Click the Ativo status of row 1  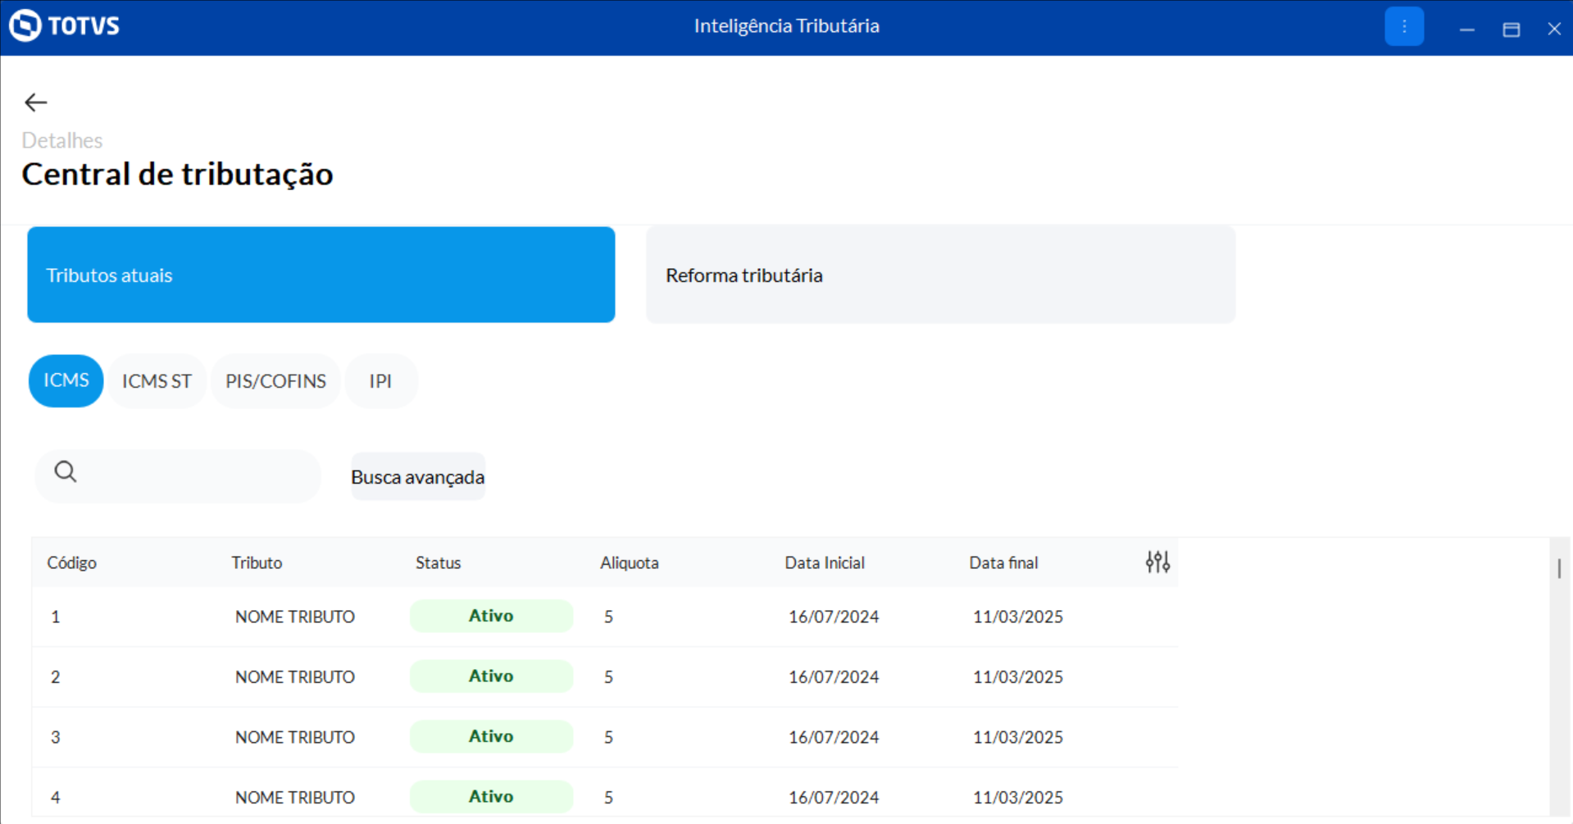(490, 617)
